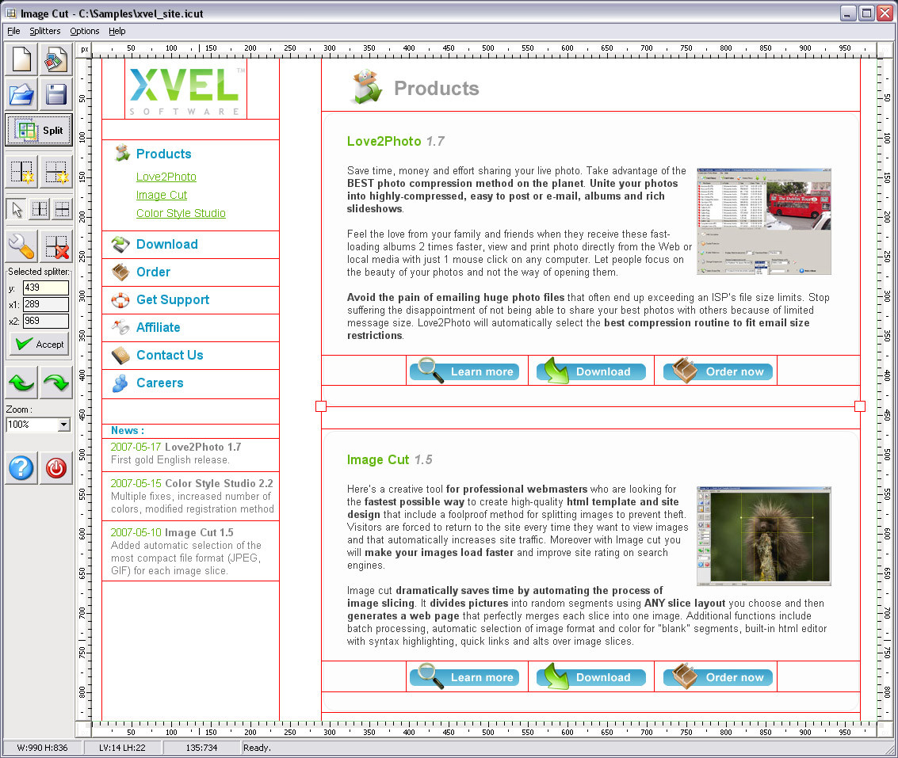
Task: Exit the application with the red power icon
Action: 56,468
